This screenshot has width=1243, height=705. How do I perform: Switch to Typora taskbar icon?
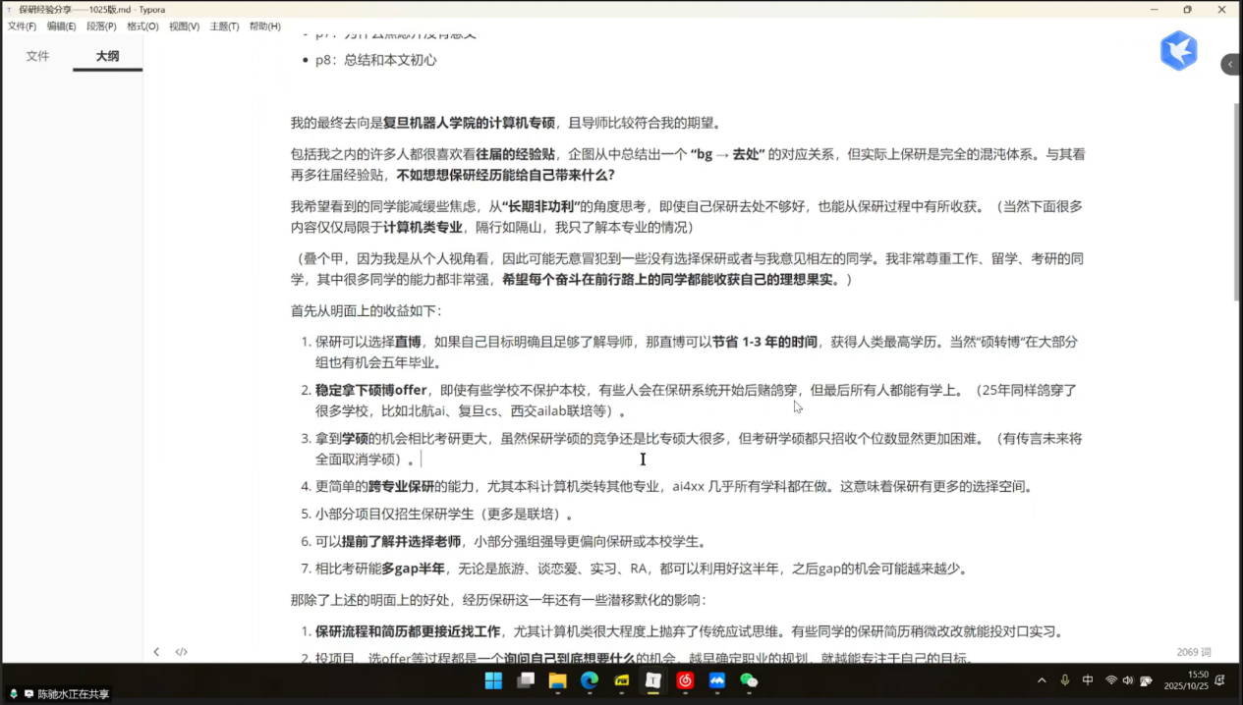653,680
